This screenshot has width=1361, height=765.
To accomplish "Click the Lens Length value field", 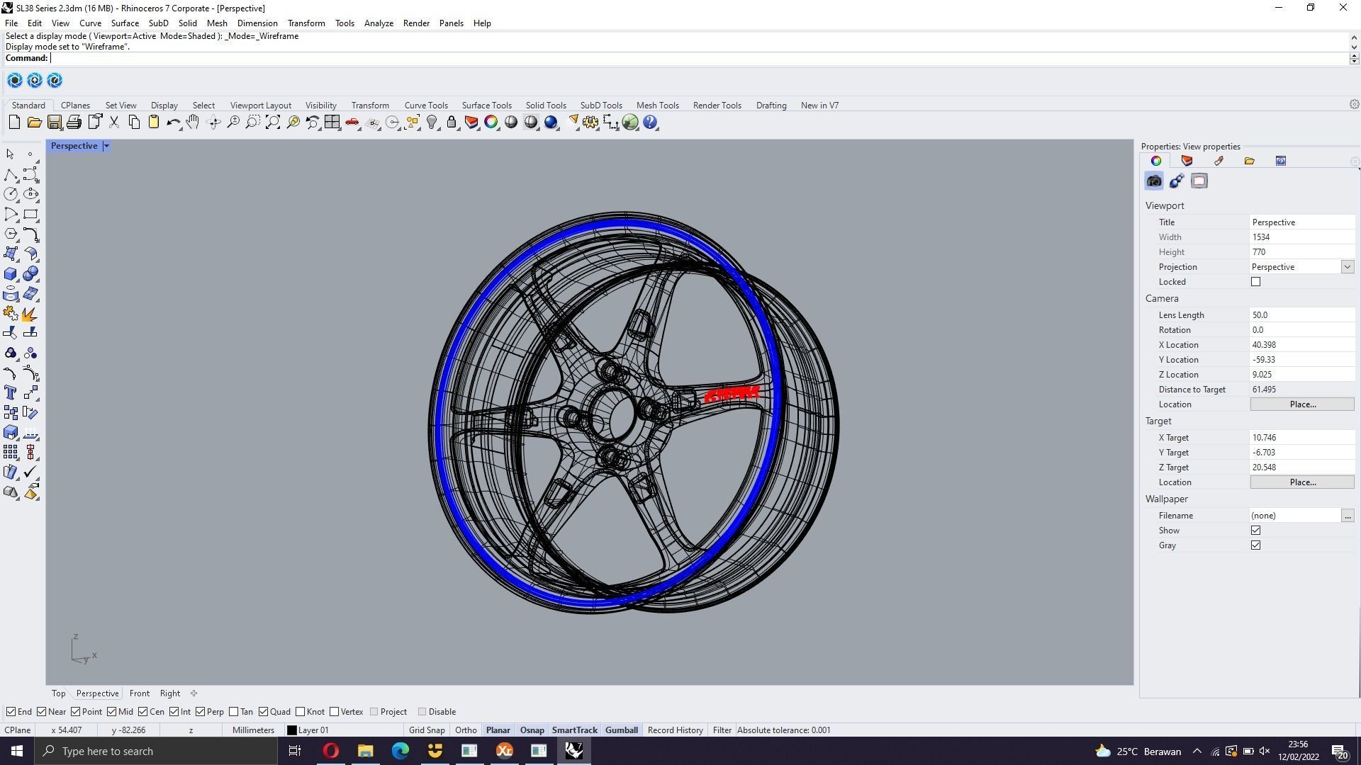I will (1302, 315).
